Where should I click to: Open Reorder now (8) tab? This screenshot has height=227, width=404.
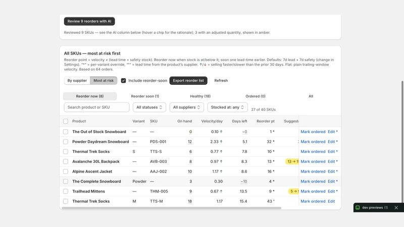pyautogui.click(x=90, y=96)
